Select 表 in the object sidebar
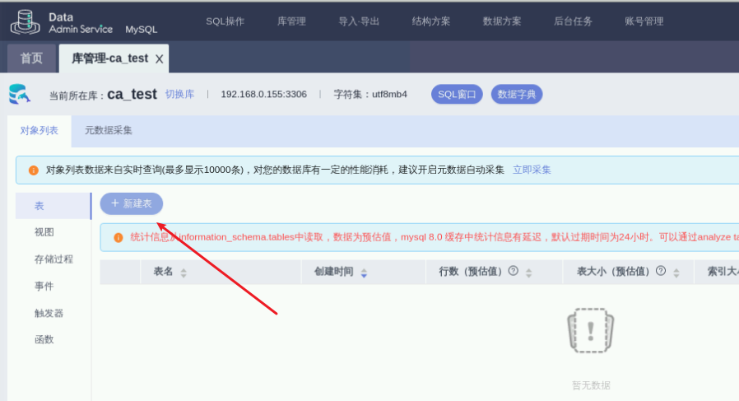The height and width of the screenshot is (401, 739). [53, 206]
